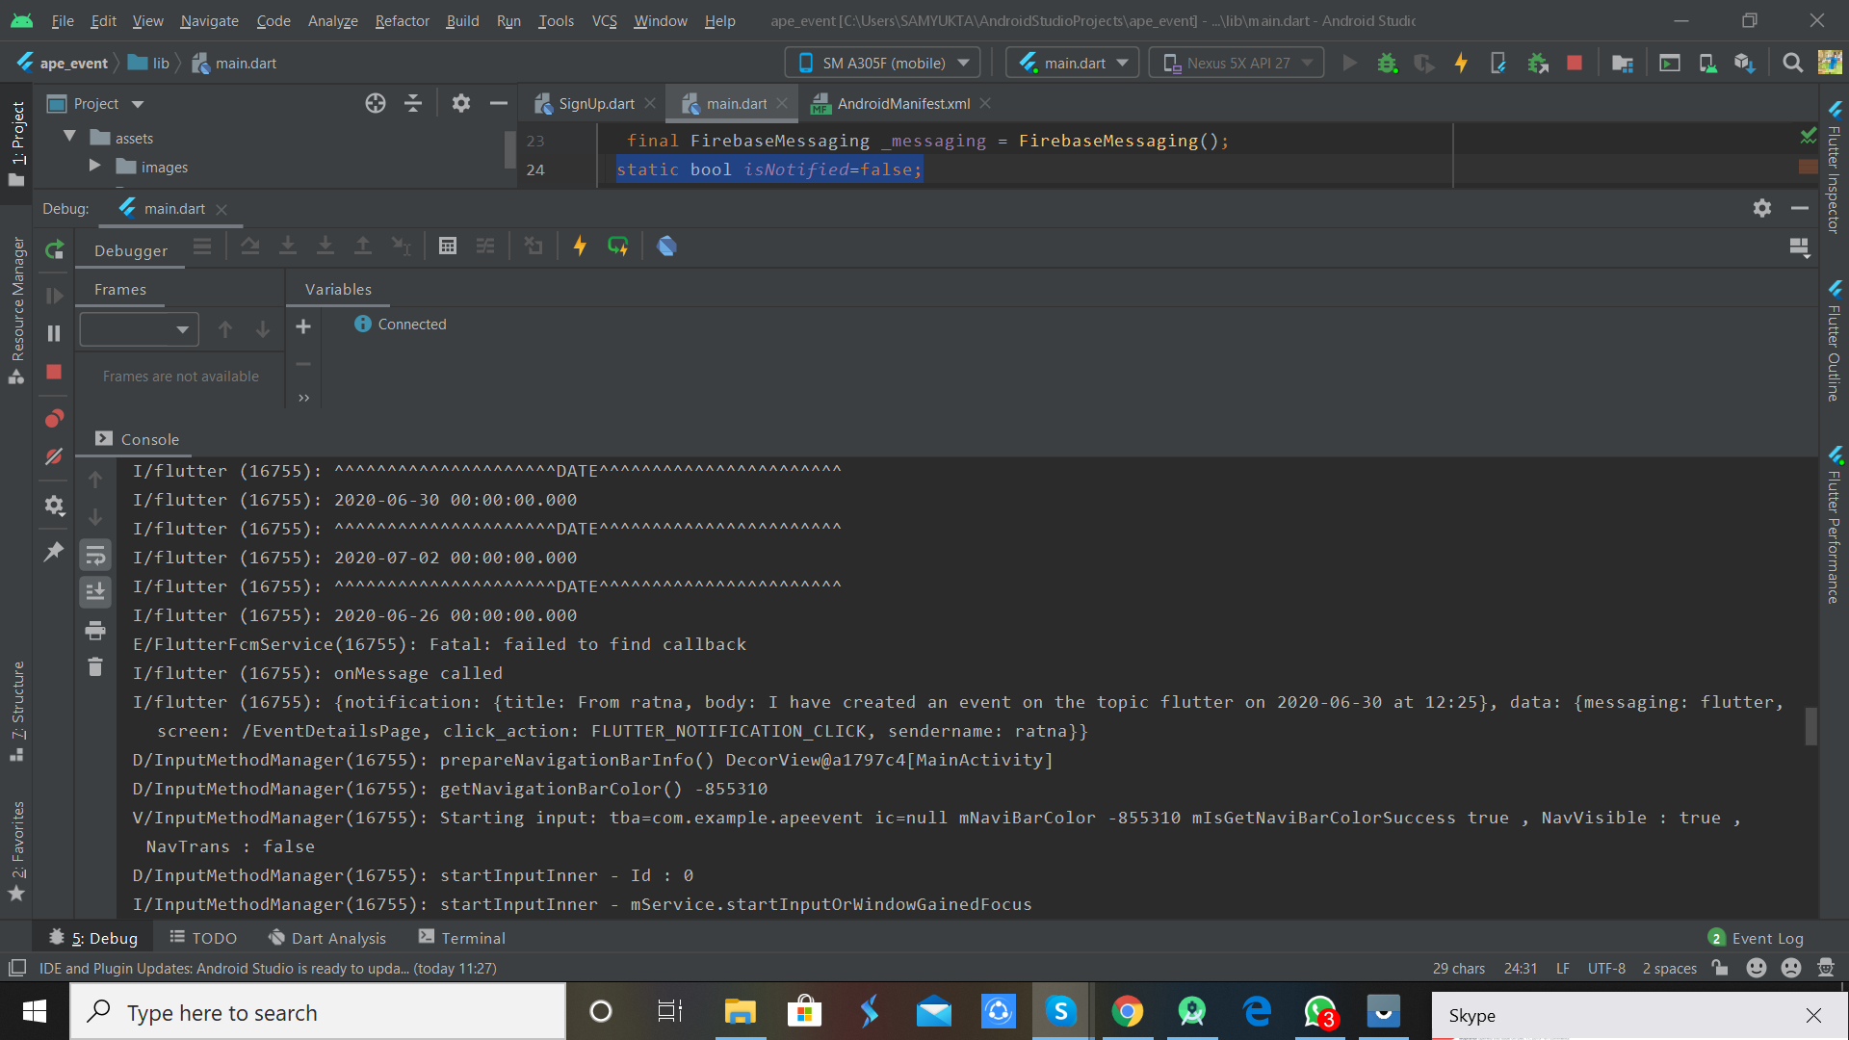Expand the images folder
Image resolution: width=1849 pixels, height=1040 pixels.
(94, 167)
